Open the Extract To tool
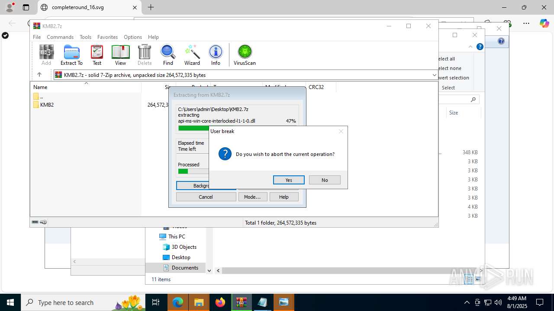 tap(71, 55)
